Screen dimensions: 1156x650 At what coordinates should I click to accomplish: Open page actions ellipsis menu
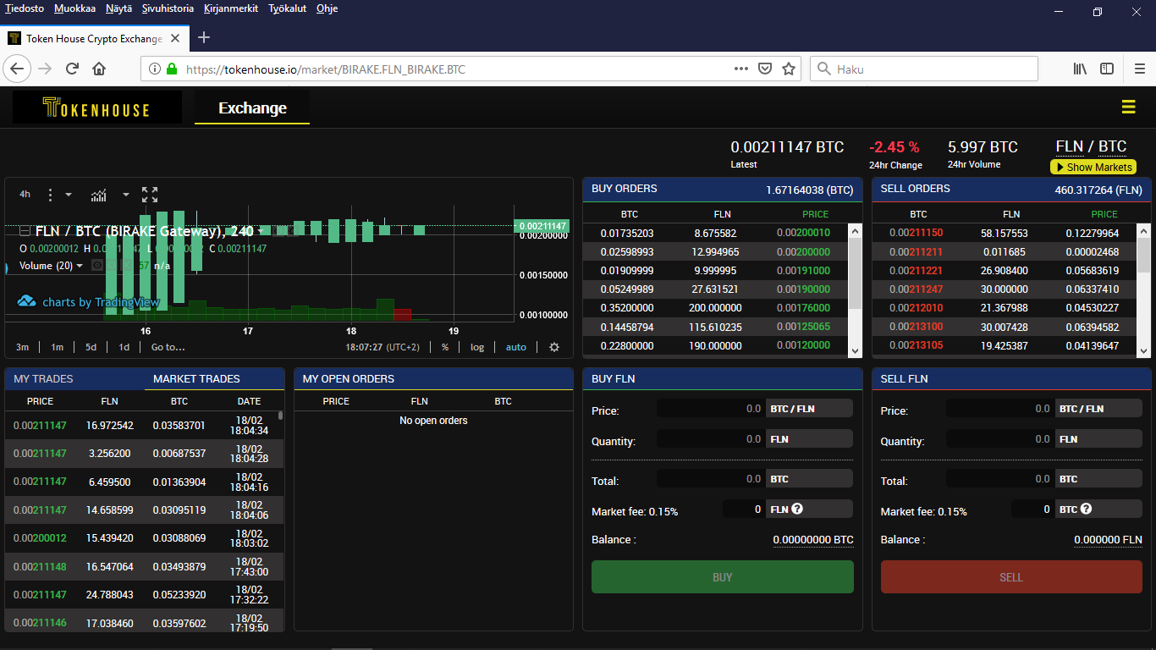[740, 69]
